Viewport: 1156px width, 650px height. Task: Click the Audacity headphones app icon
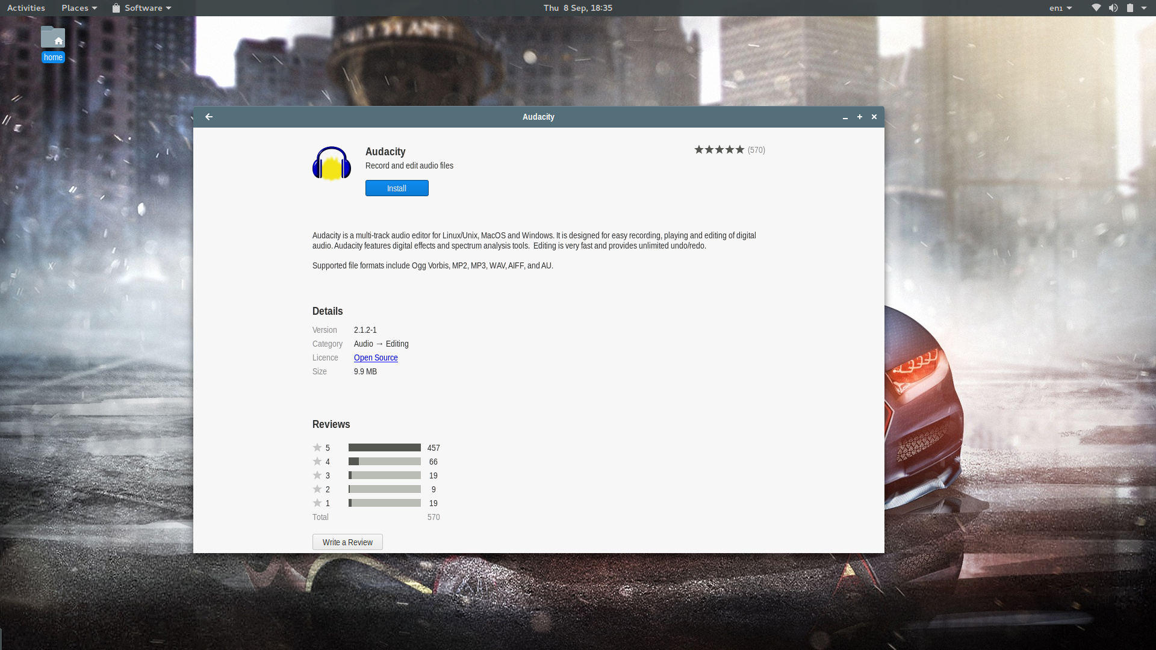[x=332, y=164]
